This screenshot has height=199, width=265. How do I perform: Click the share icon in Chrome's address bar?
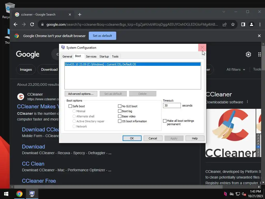pos(225,25)
